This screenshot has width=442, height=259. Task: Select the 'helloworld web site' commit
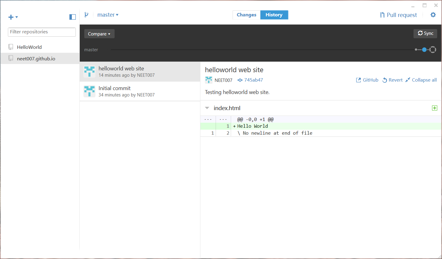(x=140, y=72)
